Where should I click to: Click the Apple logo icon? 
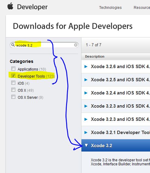10,6
